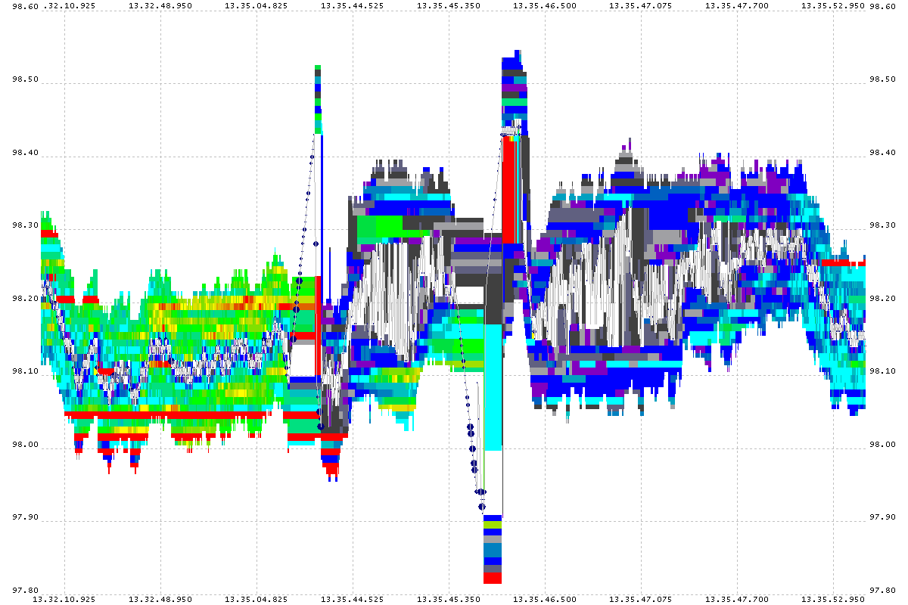Pick the 98.10 price label on left axis
Screen dimensions: 908x605
(27, 371)
